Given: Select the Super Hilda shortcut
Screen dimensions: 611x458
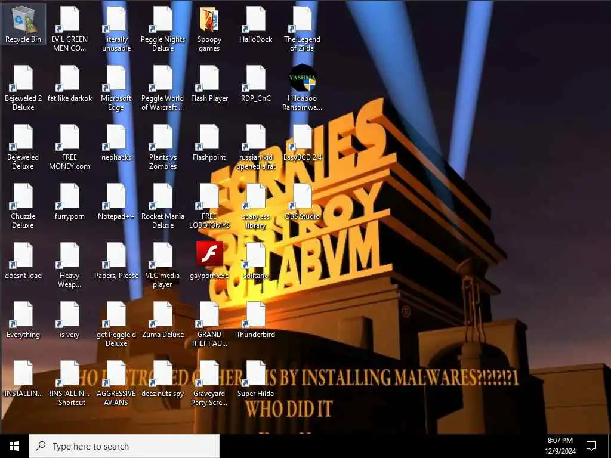Looking at the screenshot, I should pyautogui.click(x=255, y=379).
